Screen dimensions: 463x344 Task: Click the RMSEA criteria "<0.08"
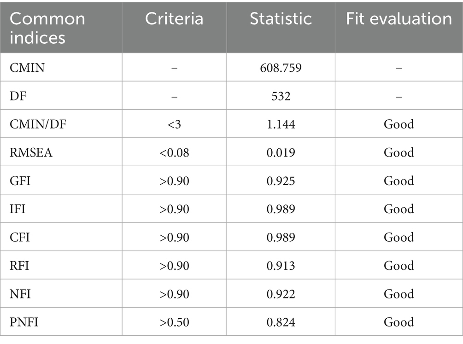pos(174,152)
